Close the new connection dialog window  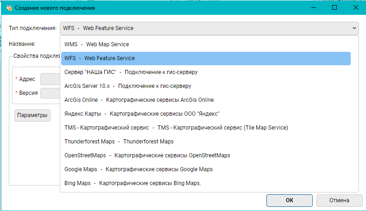[x=355, y=8]
